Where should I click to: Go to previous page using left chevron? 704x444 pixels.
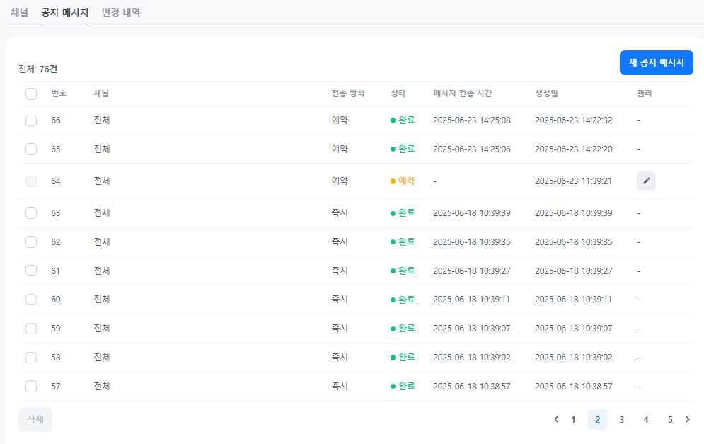[556, 419]
